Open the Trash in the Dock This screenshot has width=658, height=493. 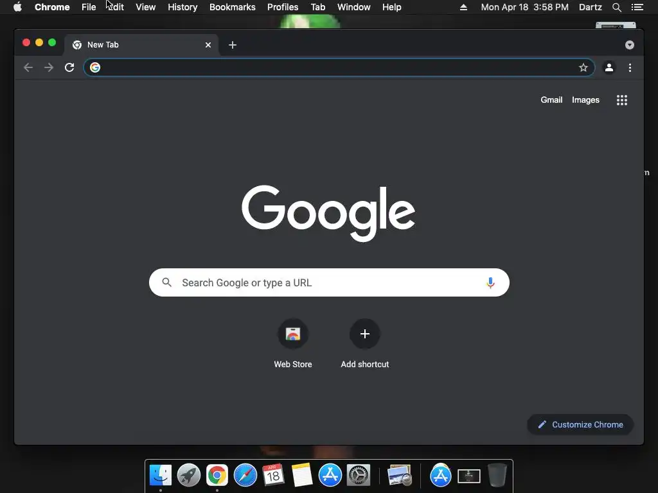pyautogui.click(x=497, y=476)
